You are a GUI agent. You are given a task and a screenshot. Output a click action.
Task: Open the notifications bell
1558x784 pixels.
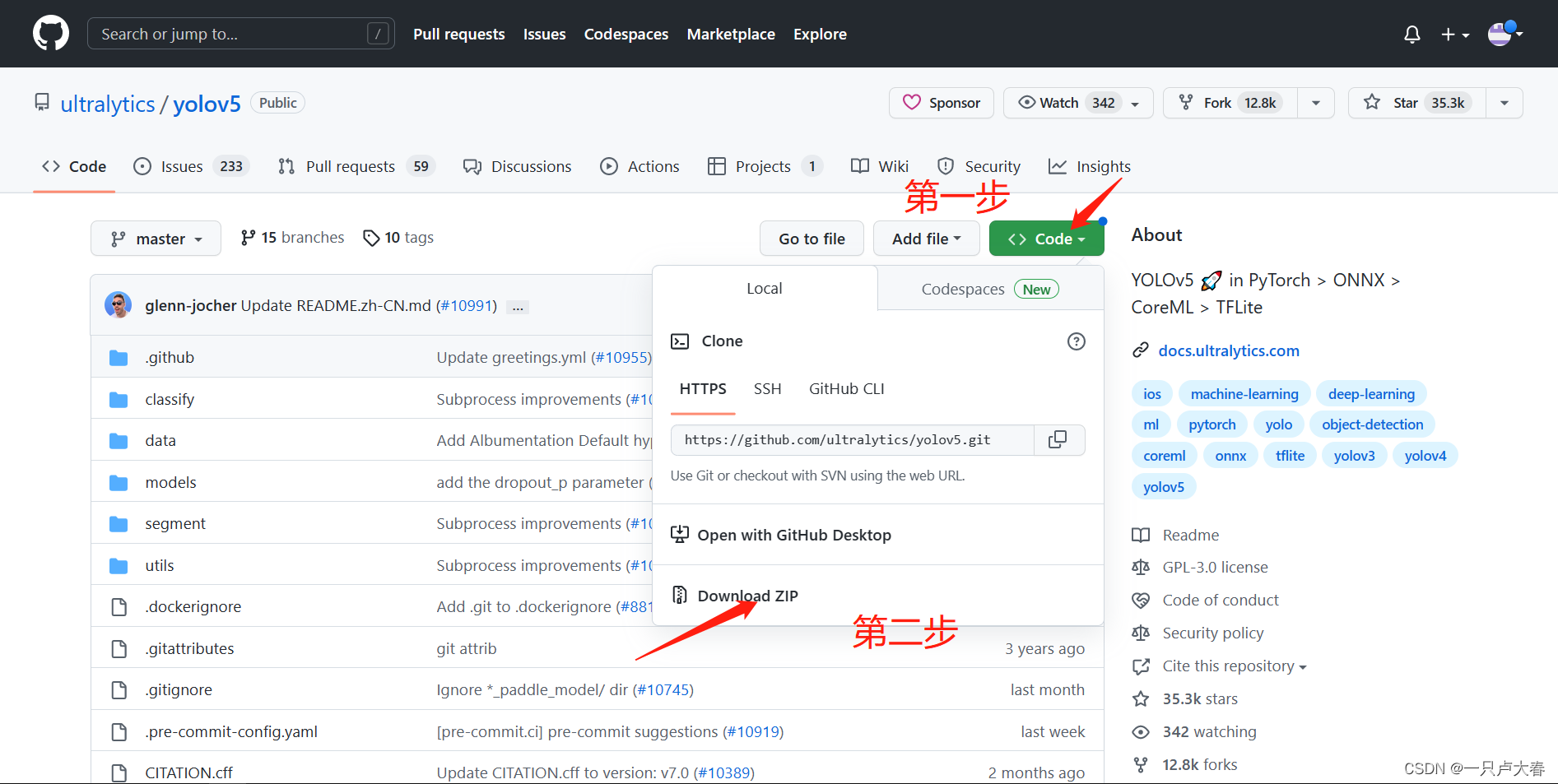tap(1412, 35)
